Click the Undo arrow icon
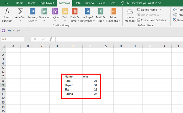 coord(10,31)
